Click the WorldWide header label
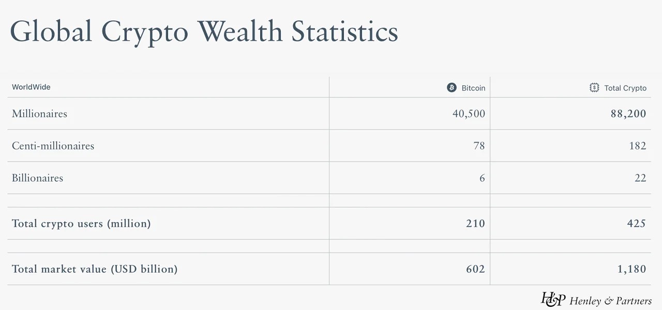The image size is (662, 310). tap(31, 87)
